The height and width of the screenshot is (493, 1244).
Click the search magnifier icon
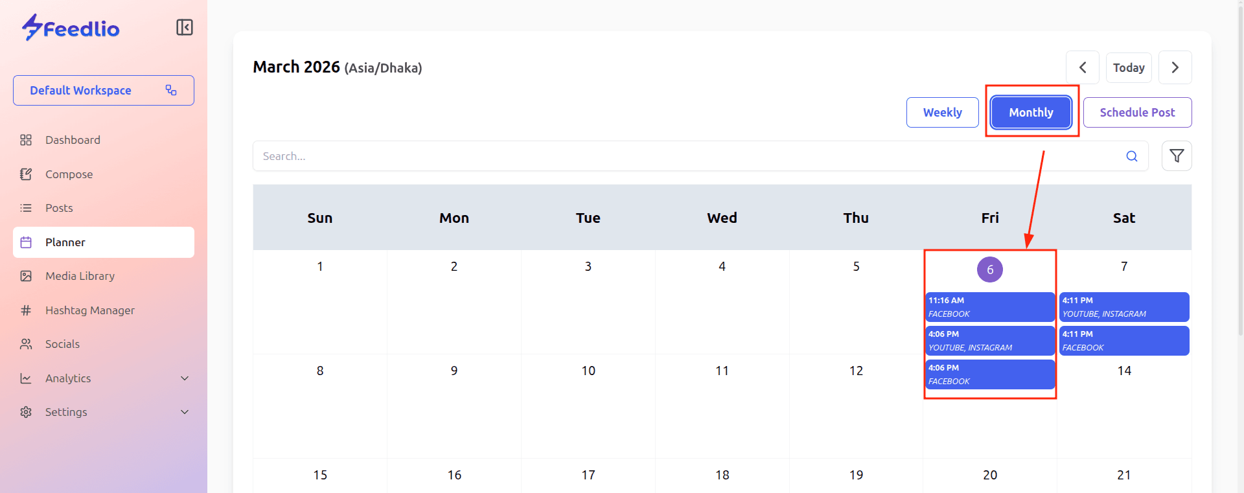point(1132,156)
